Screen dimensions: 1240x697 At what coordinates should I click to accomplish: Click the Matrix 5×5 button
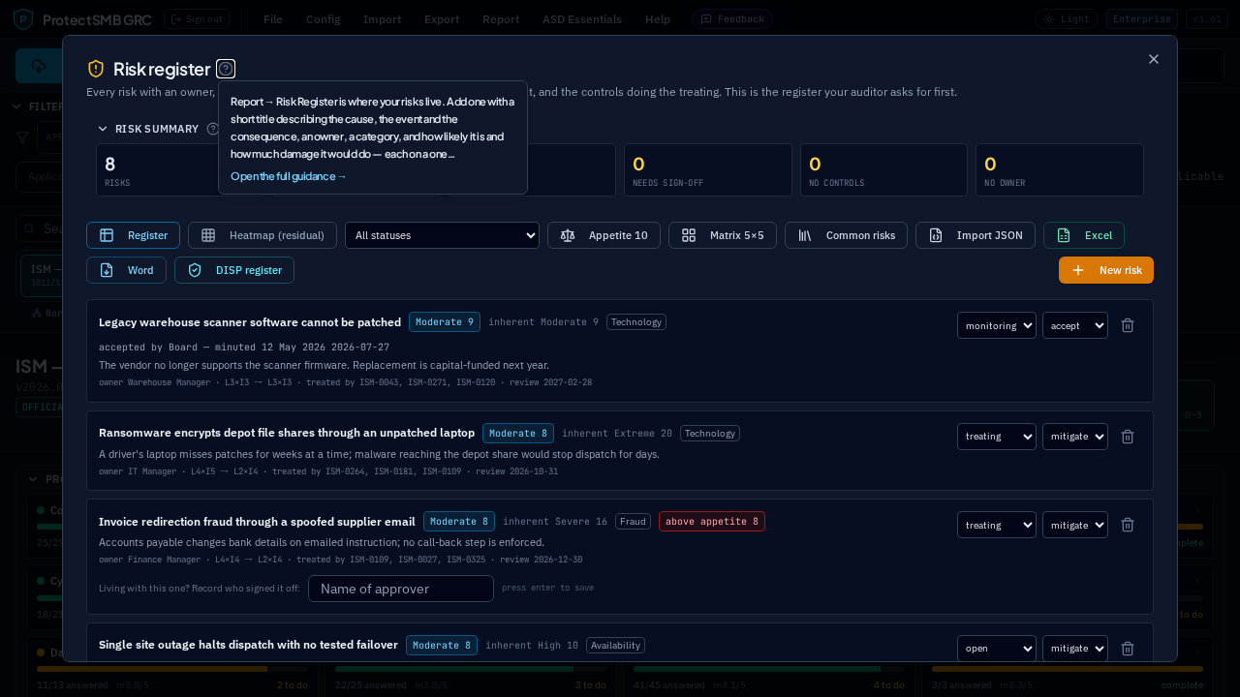click(723, 235)
